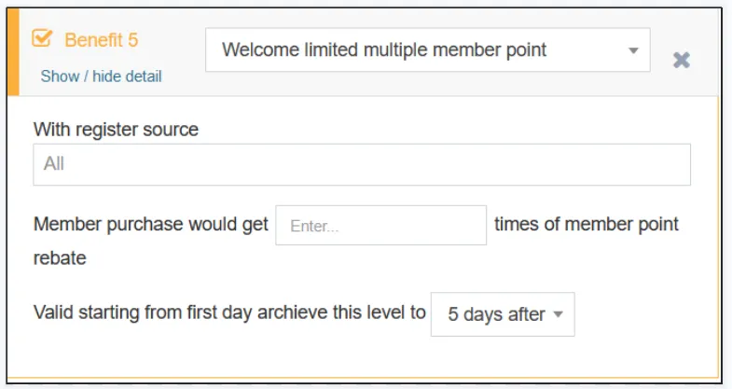
Task: Click the Show / hide detail link
Action: coord(101,76)
